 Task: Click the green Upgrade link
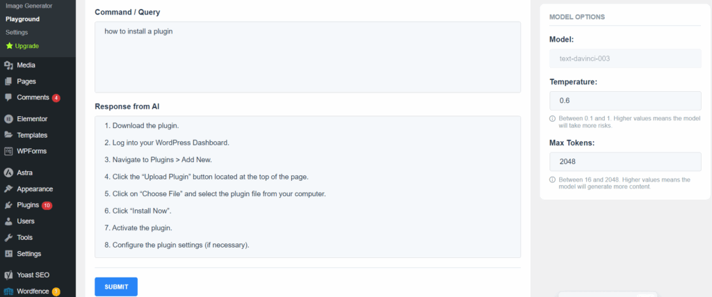tap(22, 46)
